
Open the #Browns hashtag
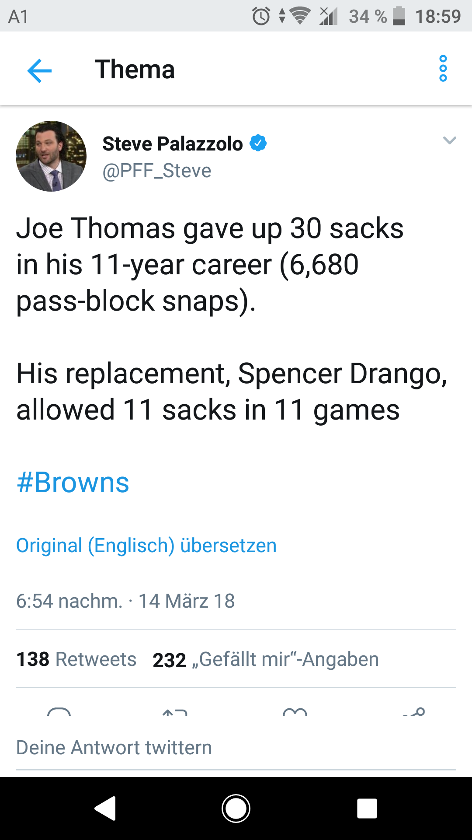73,483
